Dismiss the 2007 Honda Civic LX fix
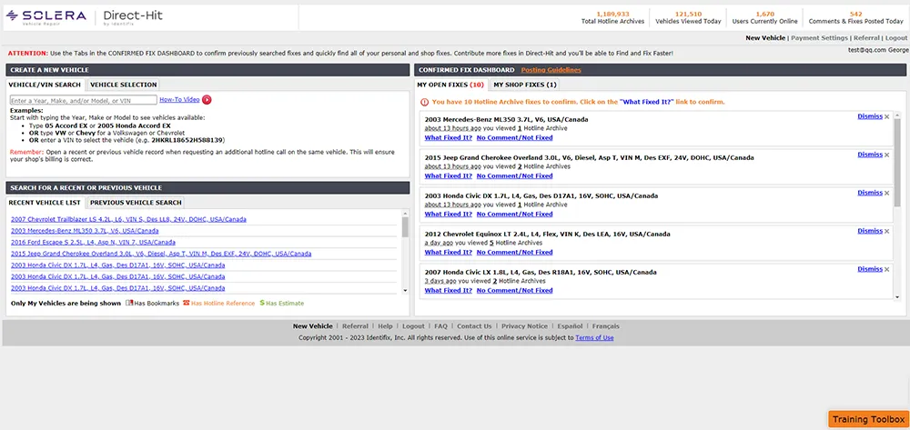 tap(870, 269)
